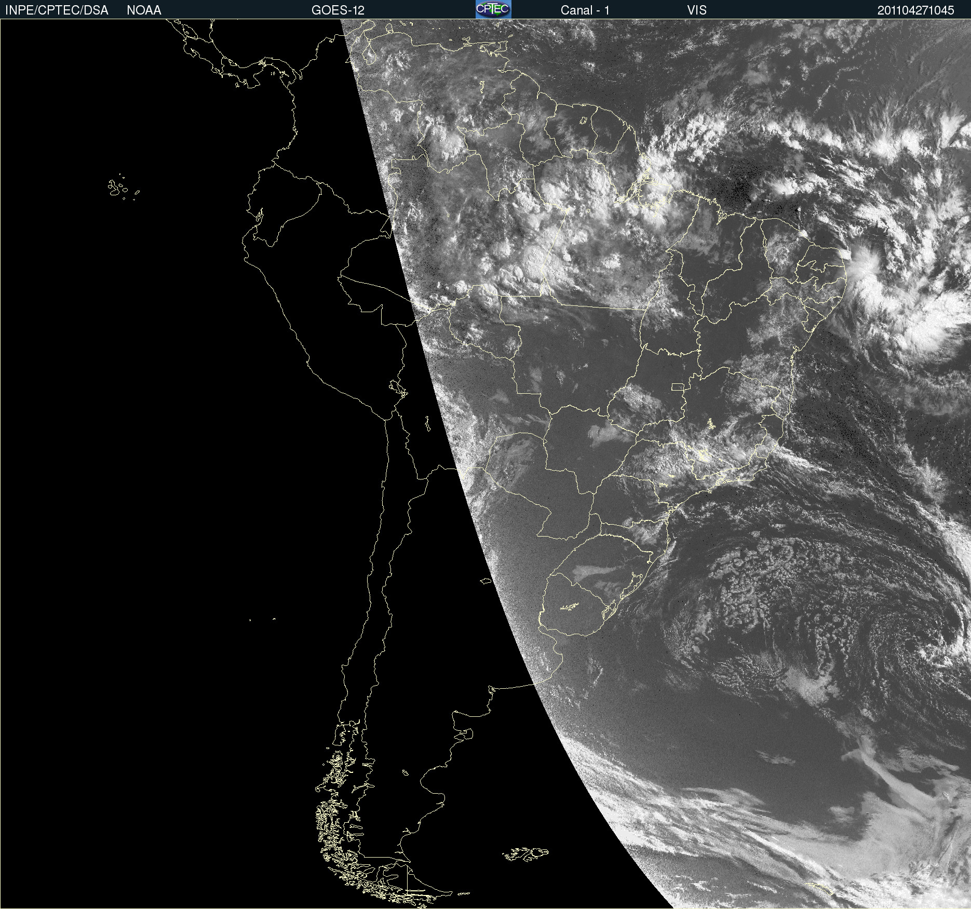Click the 201104271045 timestamp

pos(916,10)
